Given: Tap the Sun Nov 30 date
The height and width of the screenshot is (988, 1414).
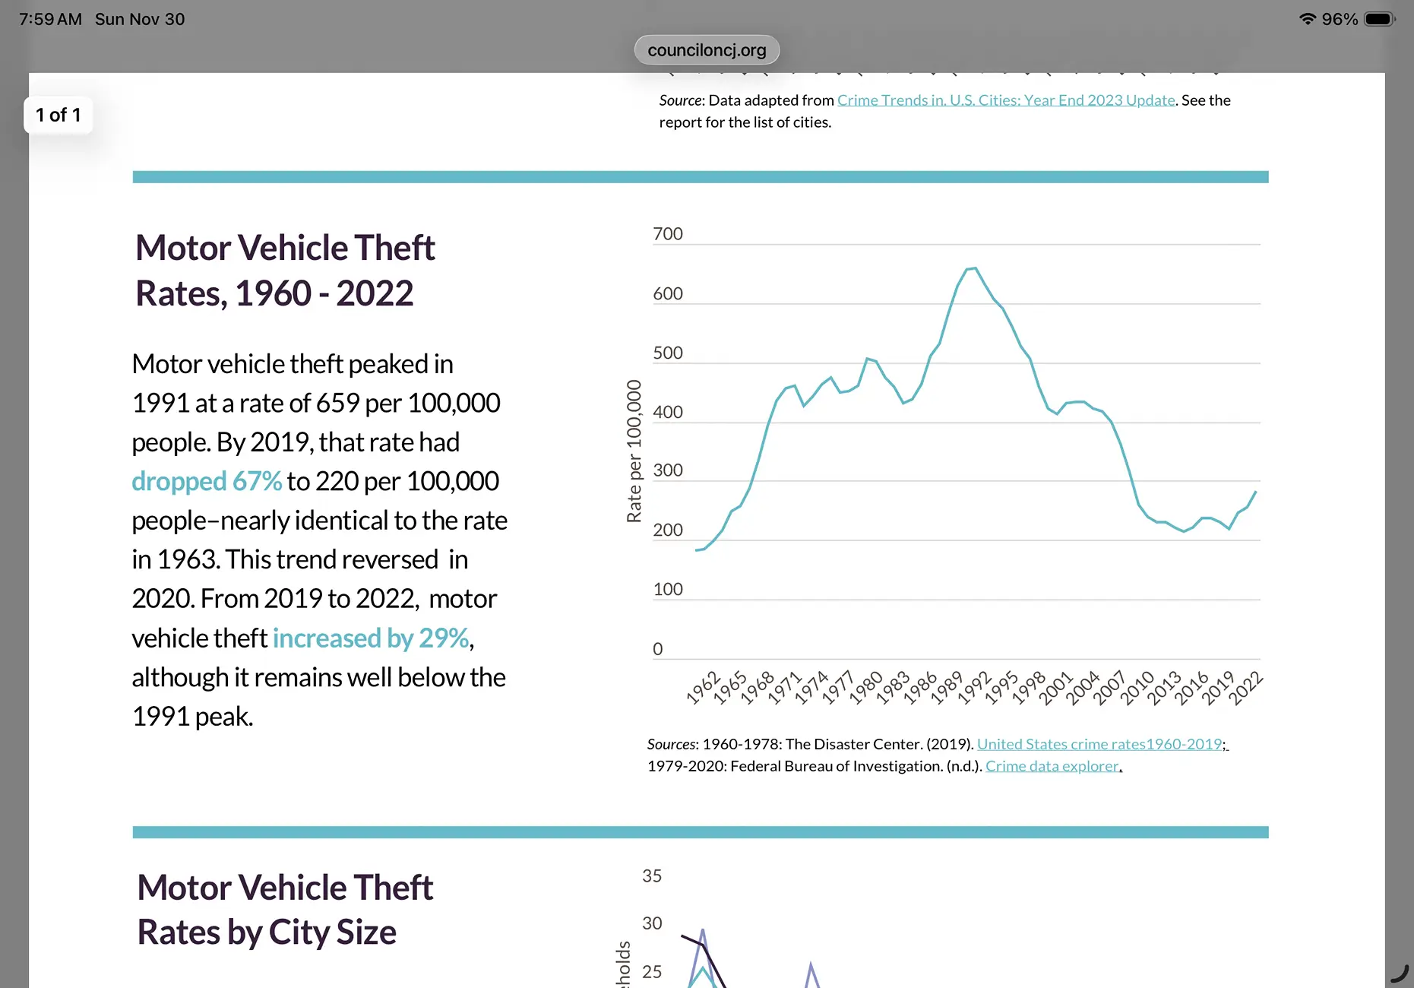Looking at the screenshot, I should click(140, 19).
